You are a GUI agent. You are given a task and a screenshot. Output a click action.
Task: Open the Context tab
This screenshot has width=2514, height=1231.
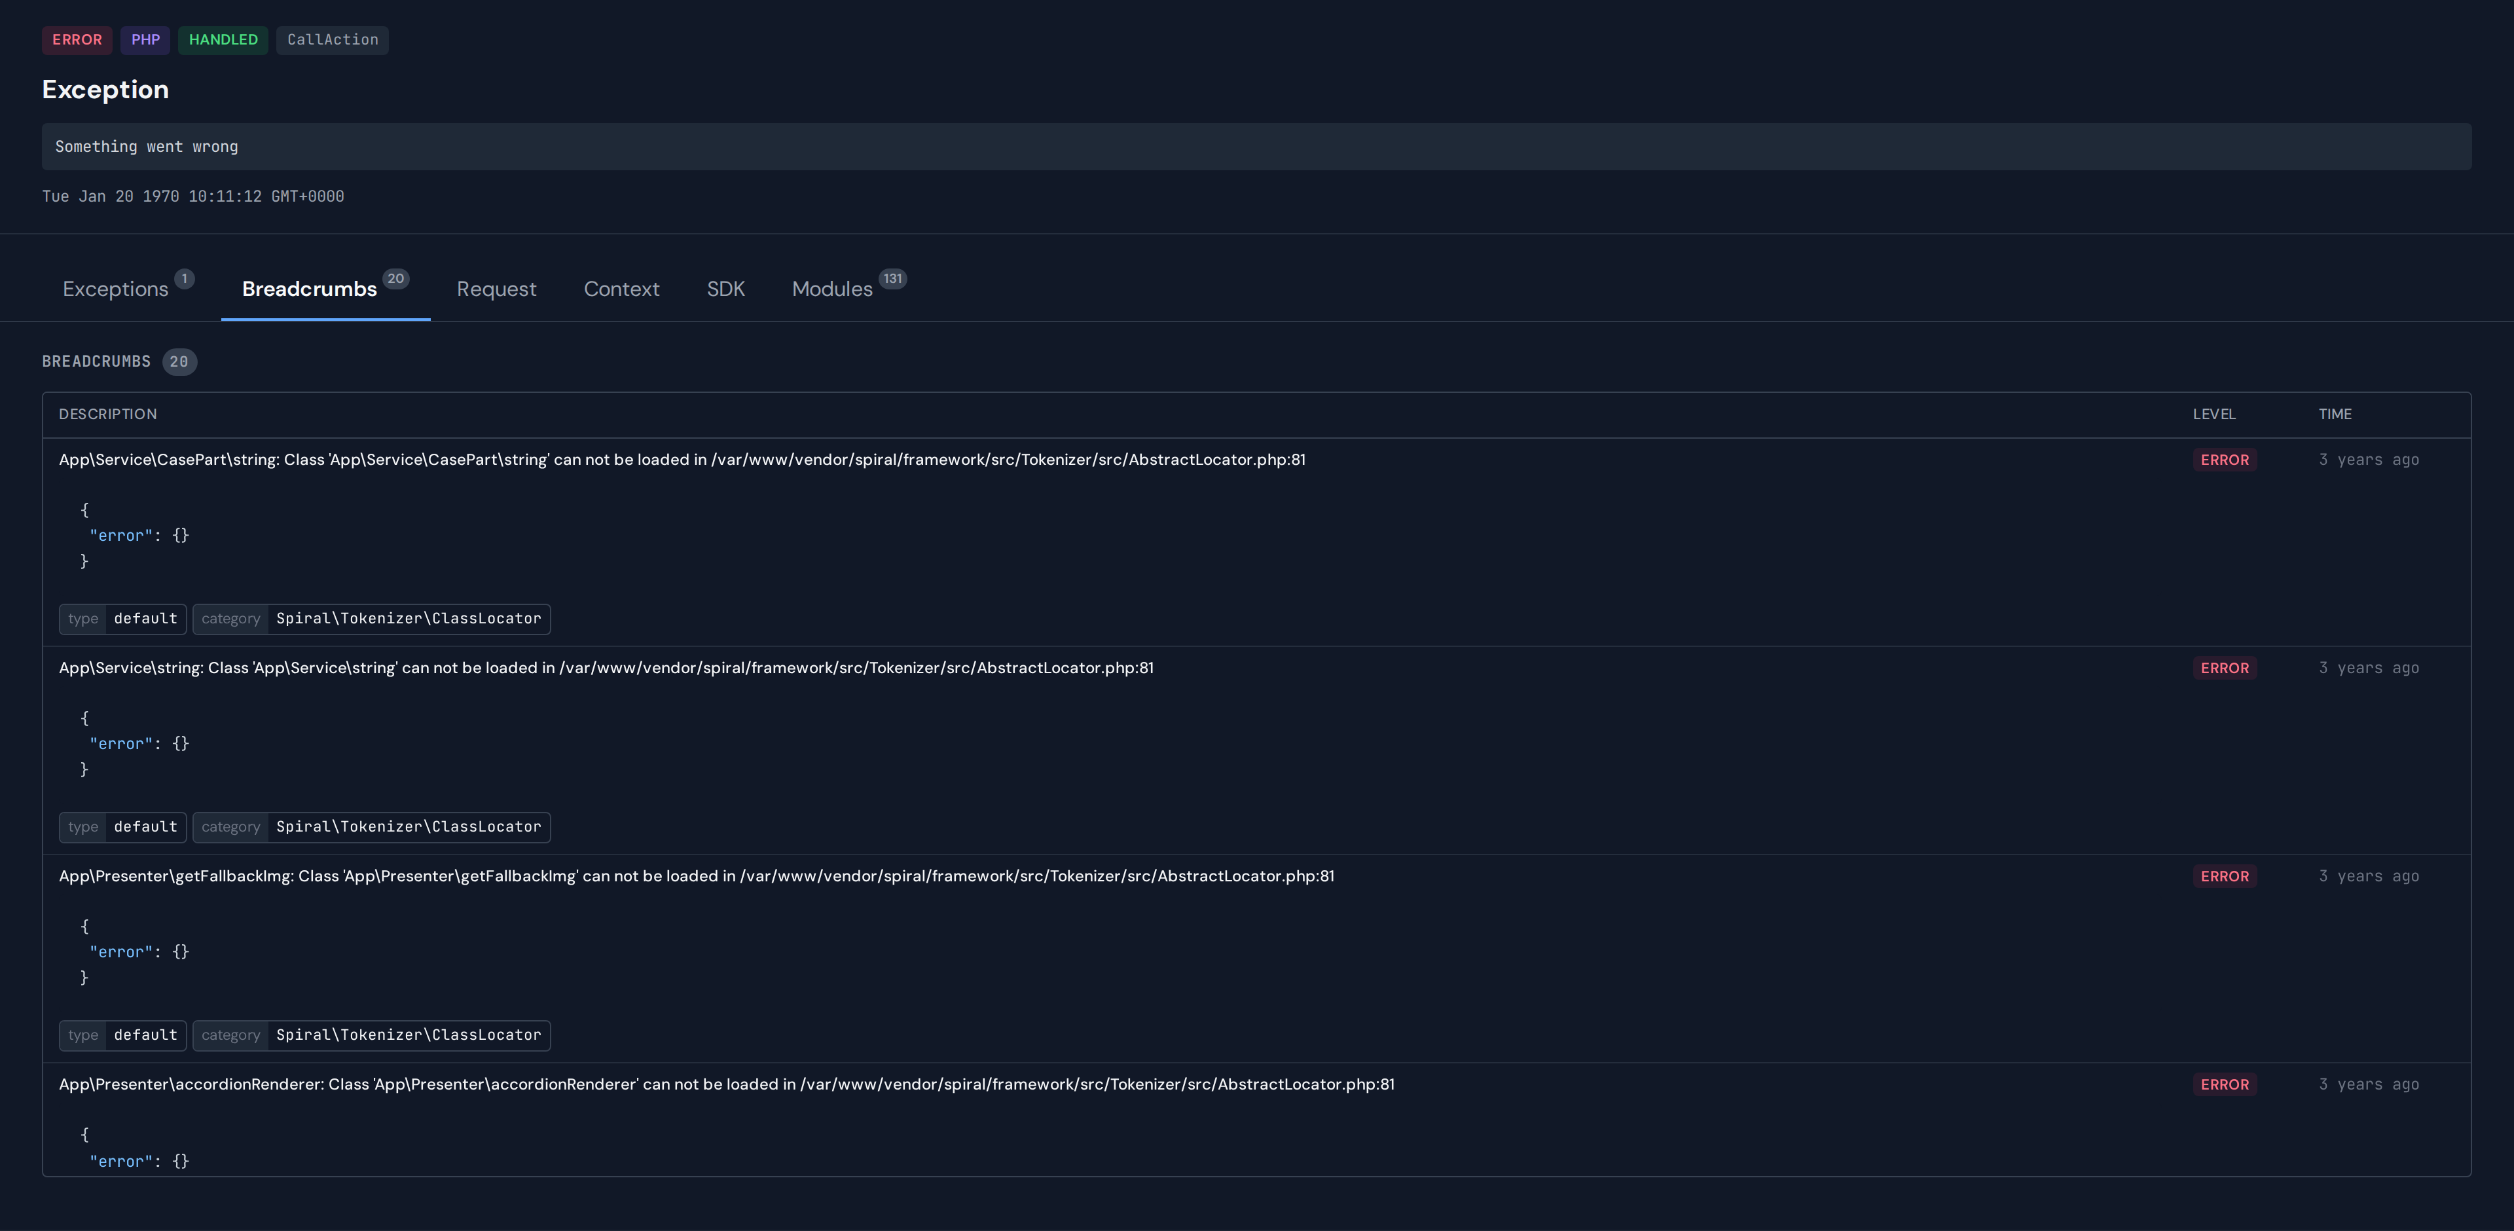click(621, 289)
